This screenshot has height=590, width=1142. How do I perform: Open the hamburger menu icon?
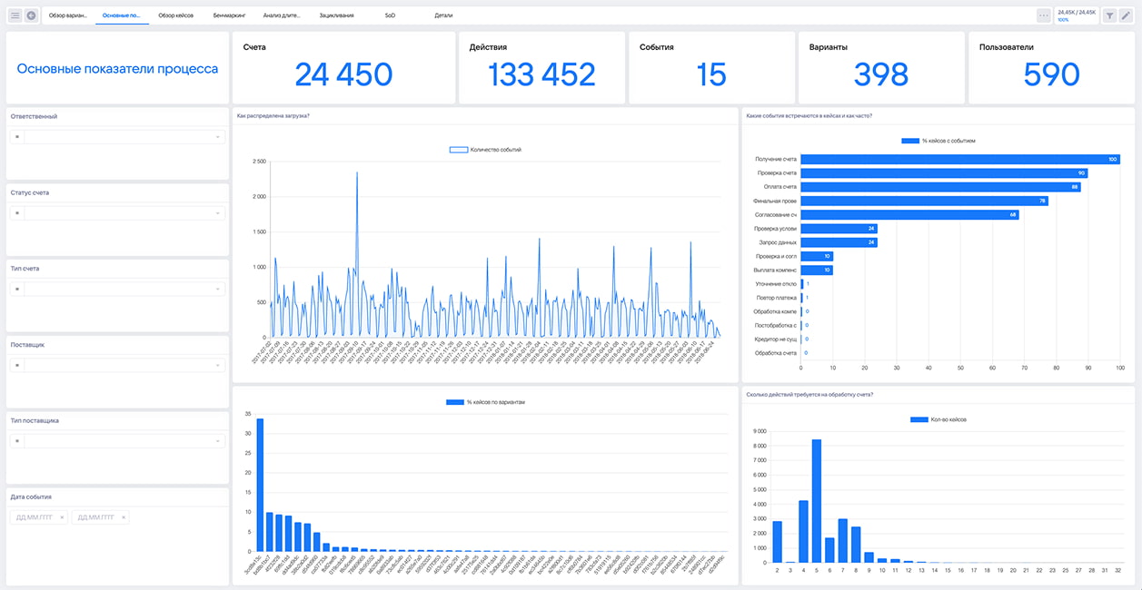pyautogui.click(x=15, y=15)
